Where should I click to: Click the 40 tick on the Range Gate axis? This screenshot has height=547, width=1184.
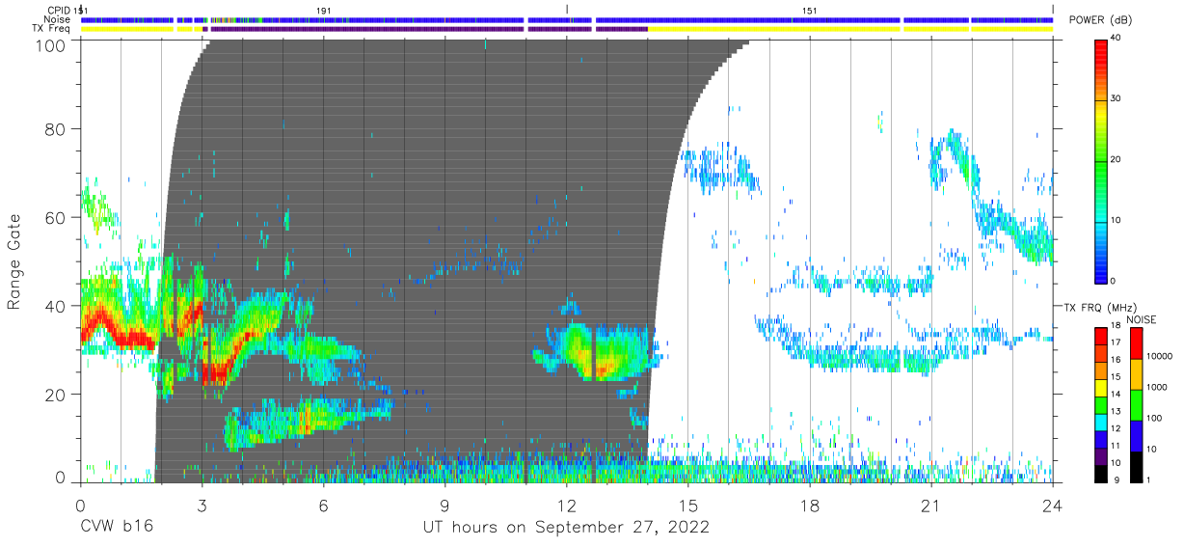point(56,306)
